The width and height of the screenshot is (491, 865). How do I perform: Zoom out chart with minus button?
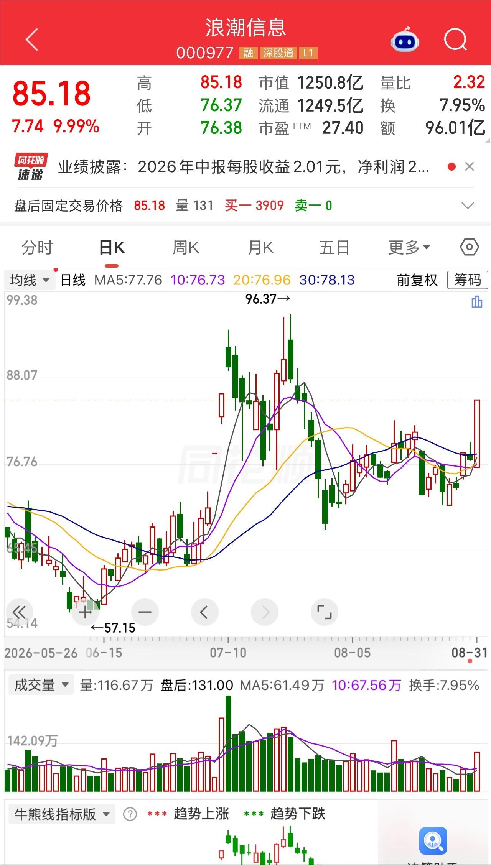click(x=145, y=612)
